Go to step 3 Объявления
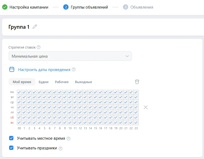The width and height of the screenshot is (204, 159). (x=141, y=7)
